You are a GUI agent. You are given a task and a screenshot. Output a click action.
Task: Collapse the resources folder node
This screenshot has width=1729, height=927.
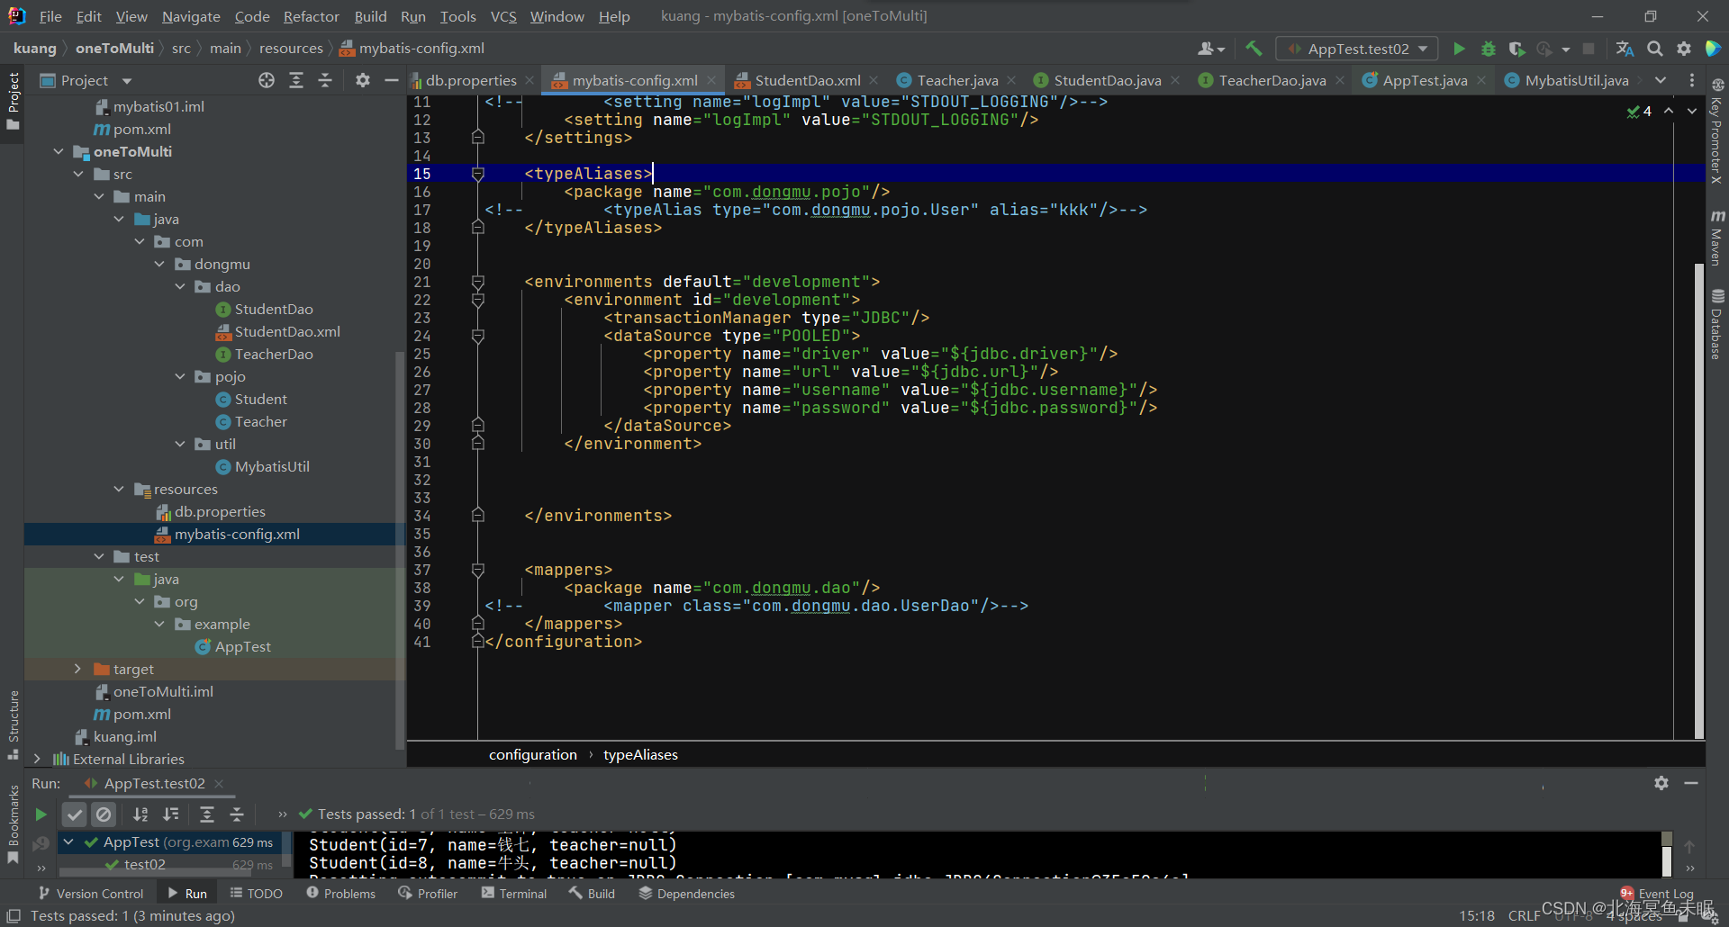119,489
